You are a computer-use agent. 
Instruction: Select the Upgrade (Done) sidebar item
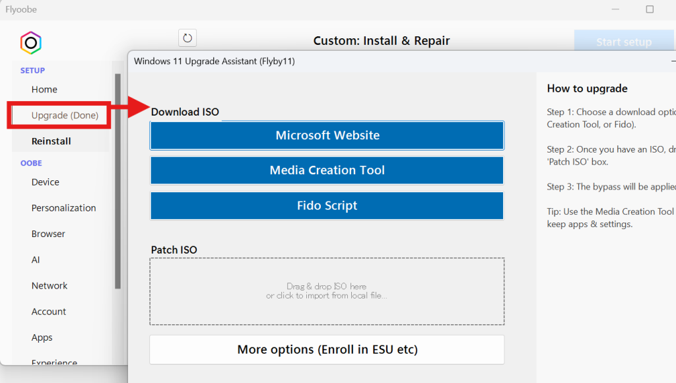pos(65,116)
